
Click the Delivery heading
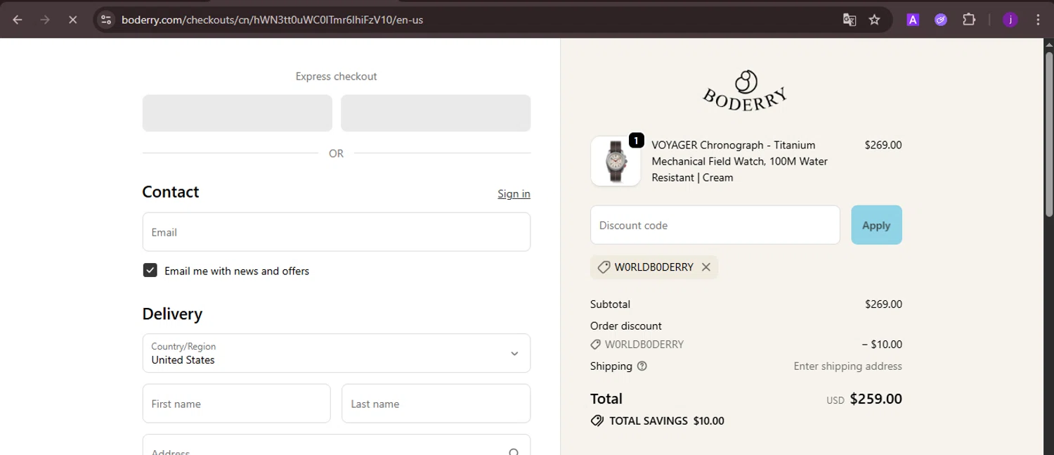point(172,314)
